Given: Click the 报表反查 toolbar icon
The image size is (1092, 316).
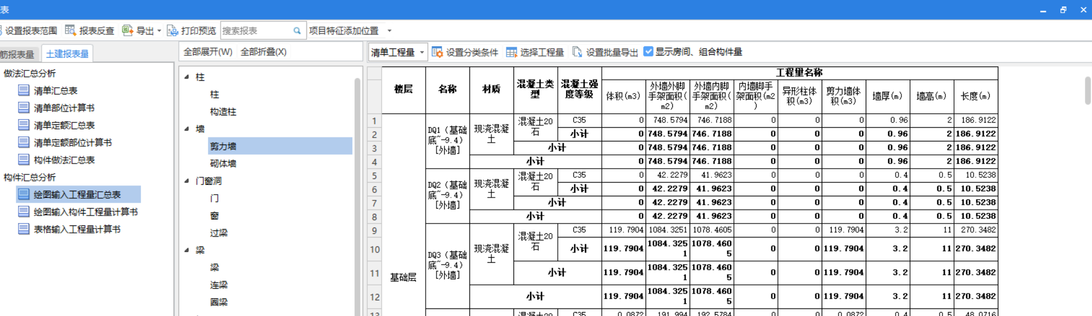Looking at the screenshot, I should (x=70, y=31).
